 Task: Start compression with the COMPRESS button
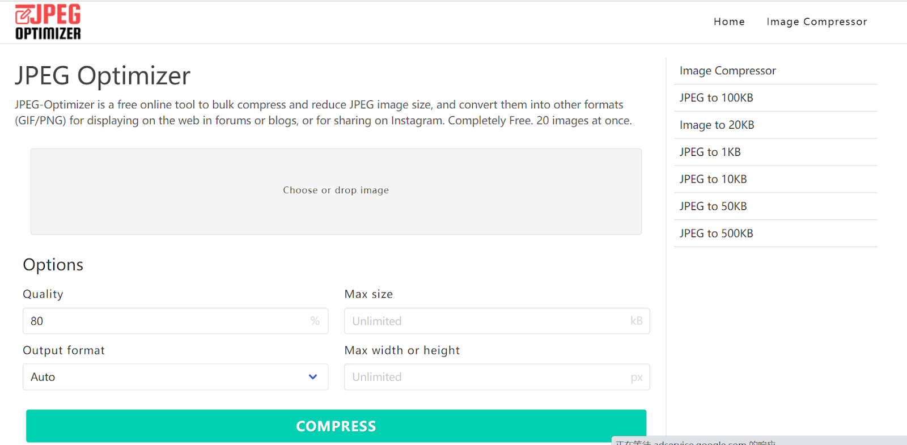[x=336, y=426]
